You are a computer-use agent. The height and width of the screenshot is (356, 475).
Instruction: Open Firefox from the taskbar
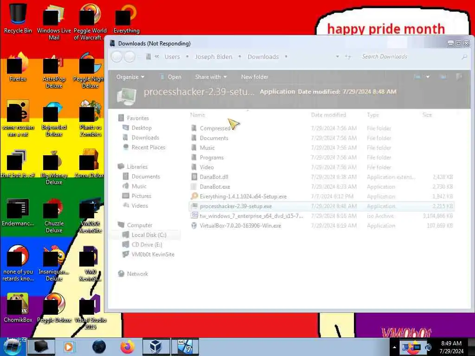pos(128,347)
